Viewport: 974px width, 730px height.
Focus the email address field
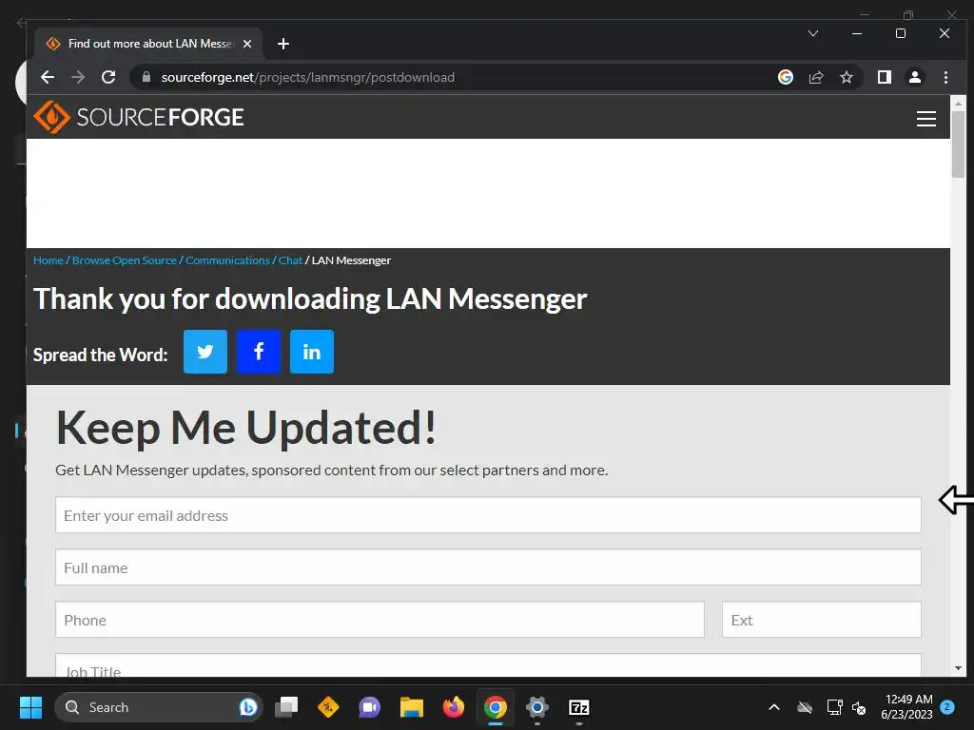(488, 515)
